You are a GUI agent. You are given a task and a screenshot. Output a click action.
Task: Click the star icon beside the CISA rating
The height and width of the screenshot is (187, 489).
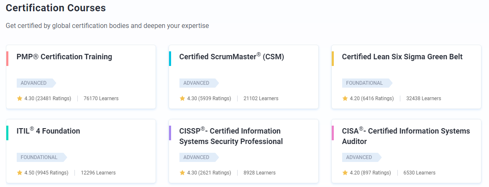click(x=345, y=173)
